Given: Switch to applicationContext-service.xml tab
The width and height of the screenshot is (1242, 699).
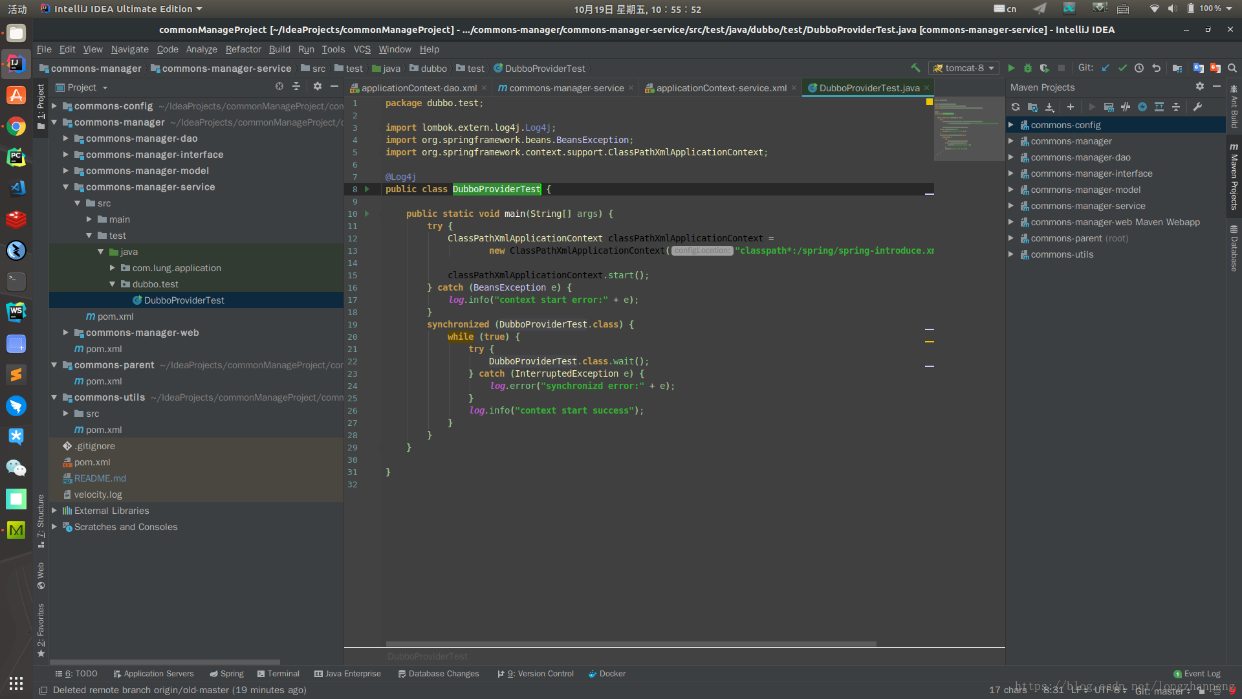Looking at the screenshot, I should [x=721, y=88].
